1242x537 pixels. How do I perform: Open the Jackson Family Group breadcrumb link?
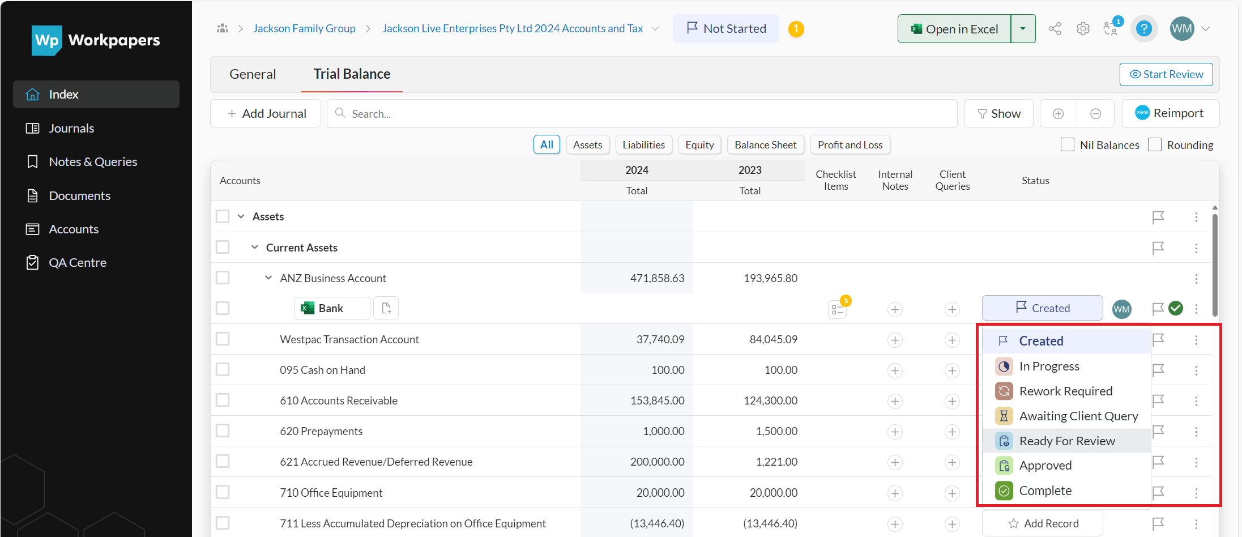pyautogui.click(x=304, y=28)
